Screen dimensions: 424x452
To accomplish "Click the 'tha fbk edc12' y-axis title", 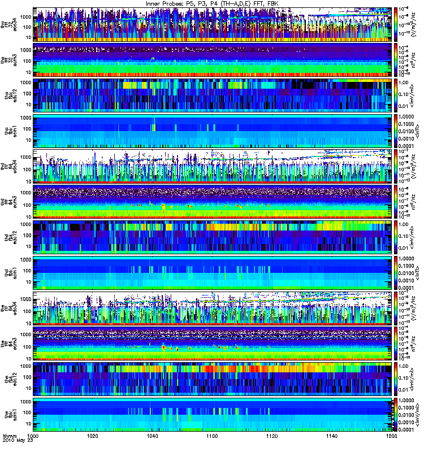I will pyautogui.click(x=11, y=95).
